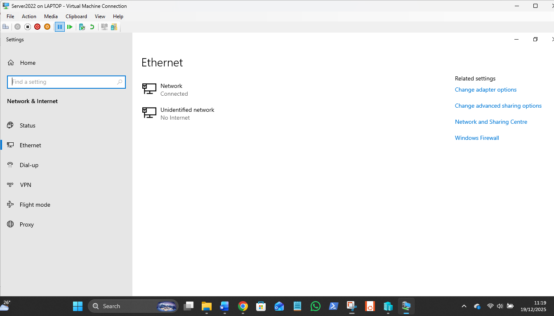Select Proxy in the sidebar
This screenshot has height=316, width=554.
(26, 224)
